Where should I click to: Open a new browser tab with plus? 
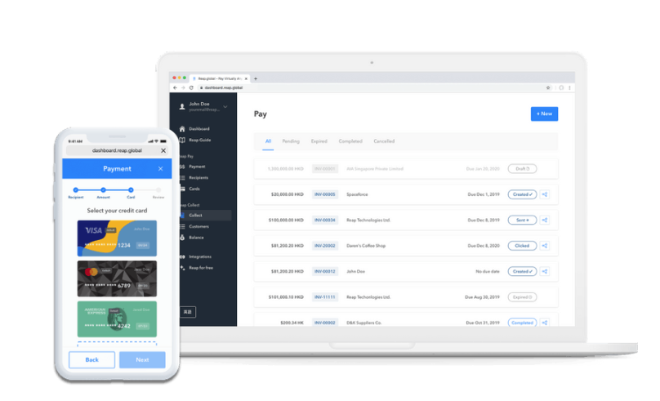[256, 78]
